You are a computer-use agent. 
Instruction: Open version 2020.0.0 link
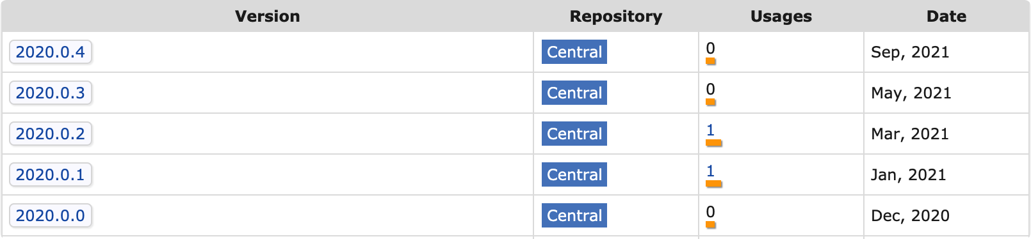[x=51, y=215]
